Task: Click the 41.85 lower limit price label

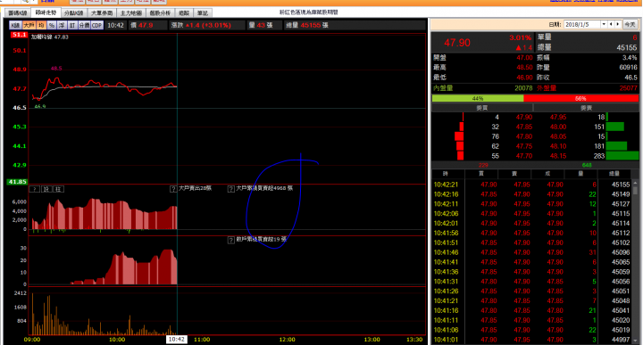Action: click(17, 182)
